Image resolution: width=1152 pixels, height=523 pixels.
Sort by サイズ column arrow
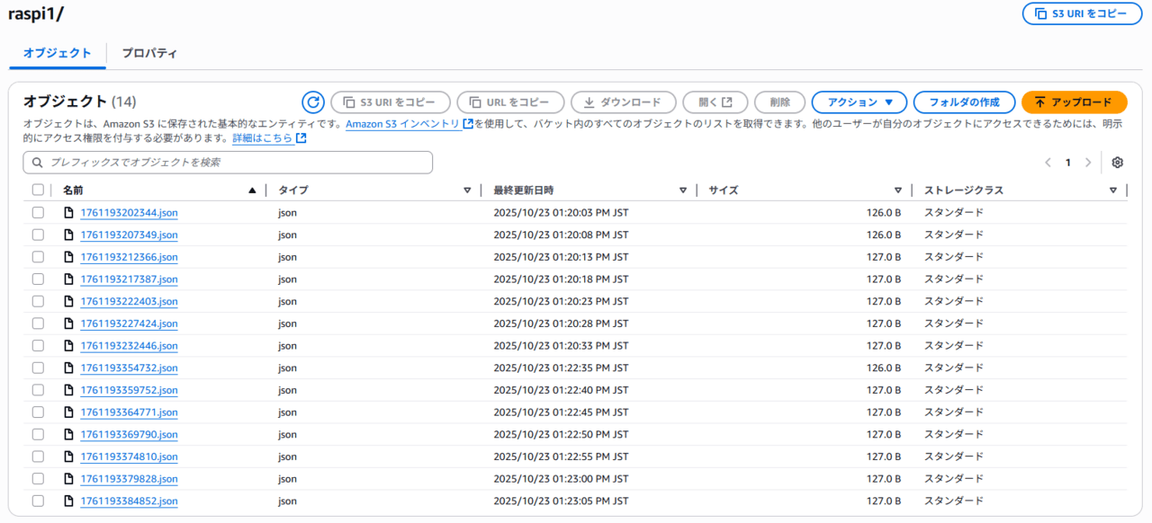tap(897, 191)
